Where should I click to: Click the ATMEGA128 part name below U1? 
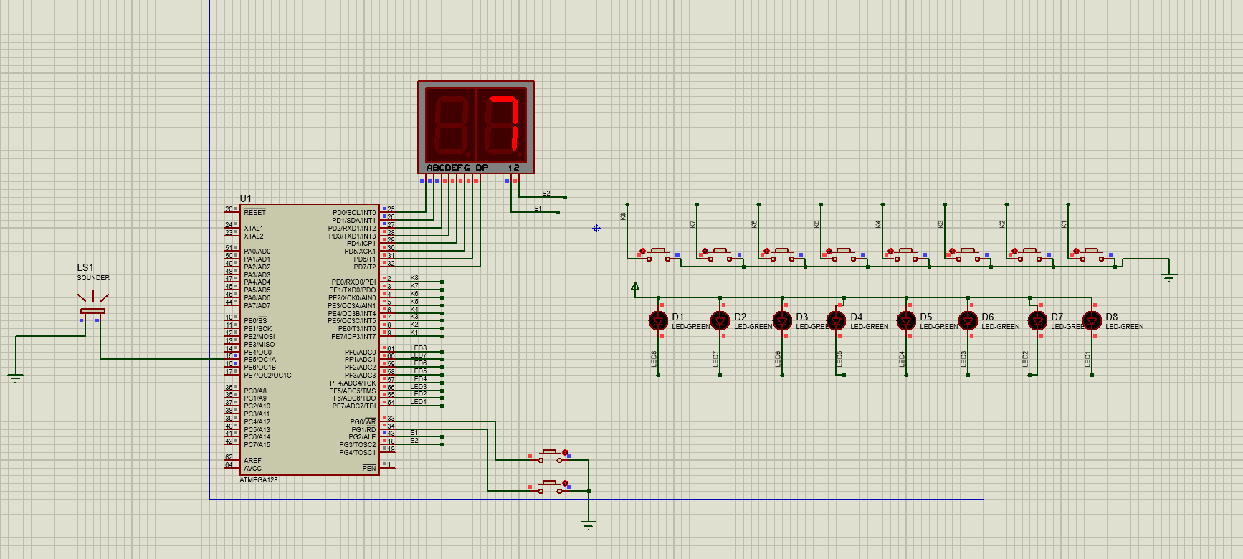[259, 480]
